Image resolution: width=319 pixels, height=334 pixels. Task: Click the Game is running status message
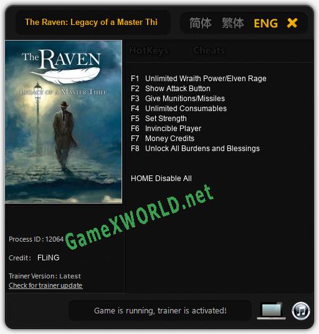point(160,311)
